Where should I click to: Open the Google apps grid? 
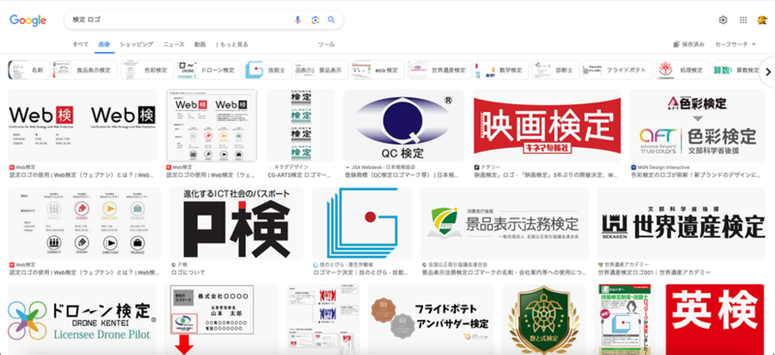[743, 20]
